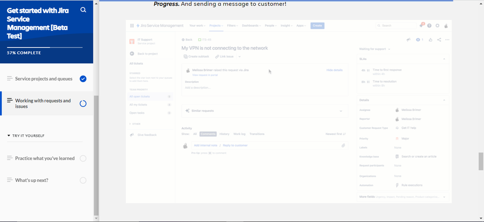Click the Give feedback megaphone in sidebar

[x=132, y=135]
